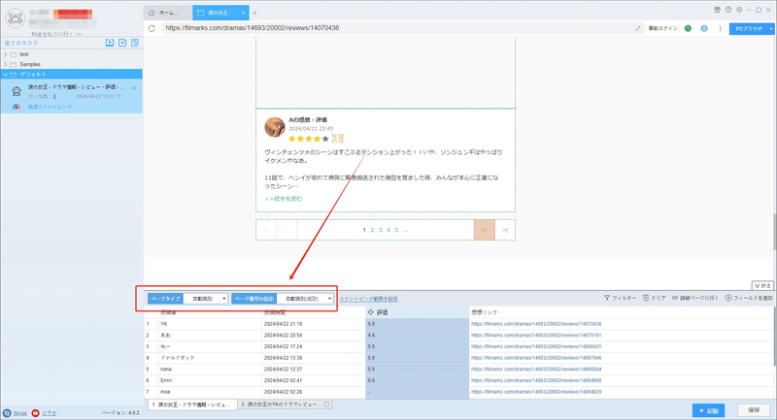
Task: Click フィールドを追加 plus button
Action: (749, 298)
